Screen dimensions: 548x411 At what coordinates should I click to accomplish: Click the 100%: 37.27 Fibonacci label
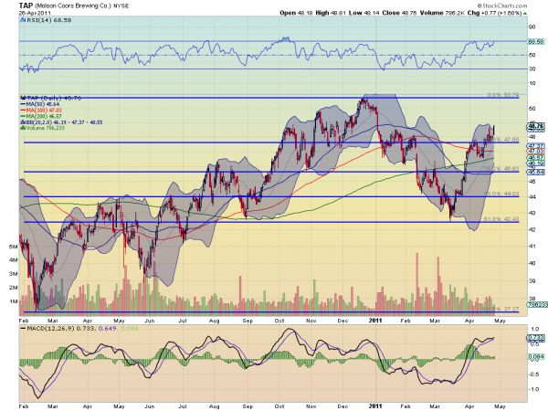click(501, 309)
